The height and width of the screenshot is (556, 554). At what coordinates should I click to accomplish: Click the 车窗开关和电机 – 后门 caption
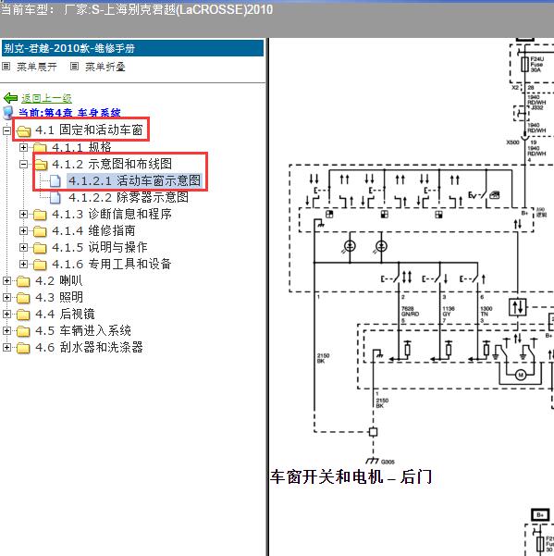point(351,476)
